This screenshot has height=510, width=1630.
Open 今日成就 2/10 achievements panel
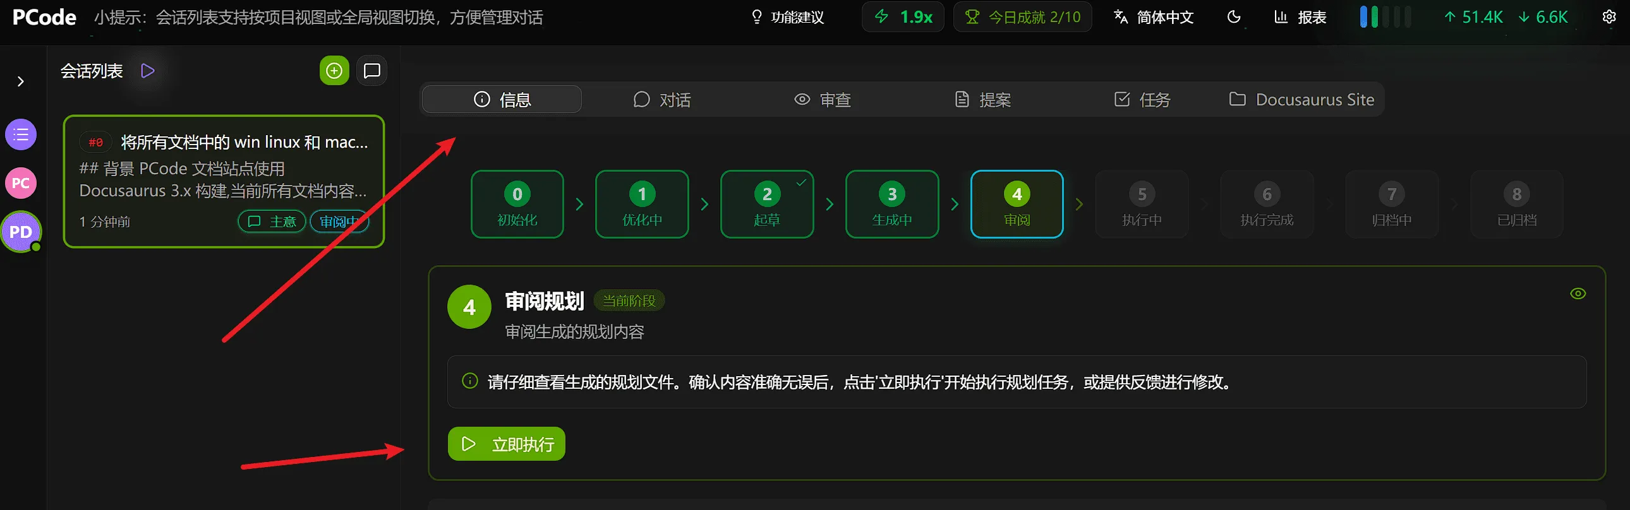[1023, 17]
